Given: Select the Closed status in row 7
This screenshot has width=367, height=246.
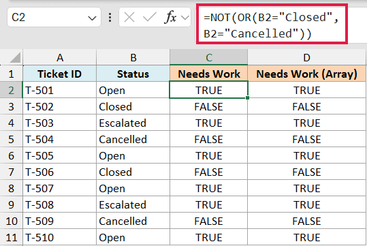Looking at the screenshot, I should click(x=133, y=172).
